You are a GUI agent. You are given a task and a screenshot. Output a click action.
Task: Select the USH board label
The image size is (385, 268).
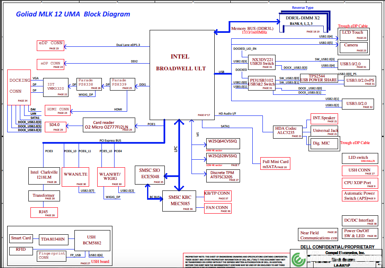pyautogui.click(x=100, y=261)
